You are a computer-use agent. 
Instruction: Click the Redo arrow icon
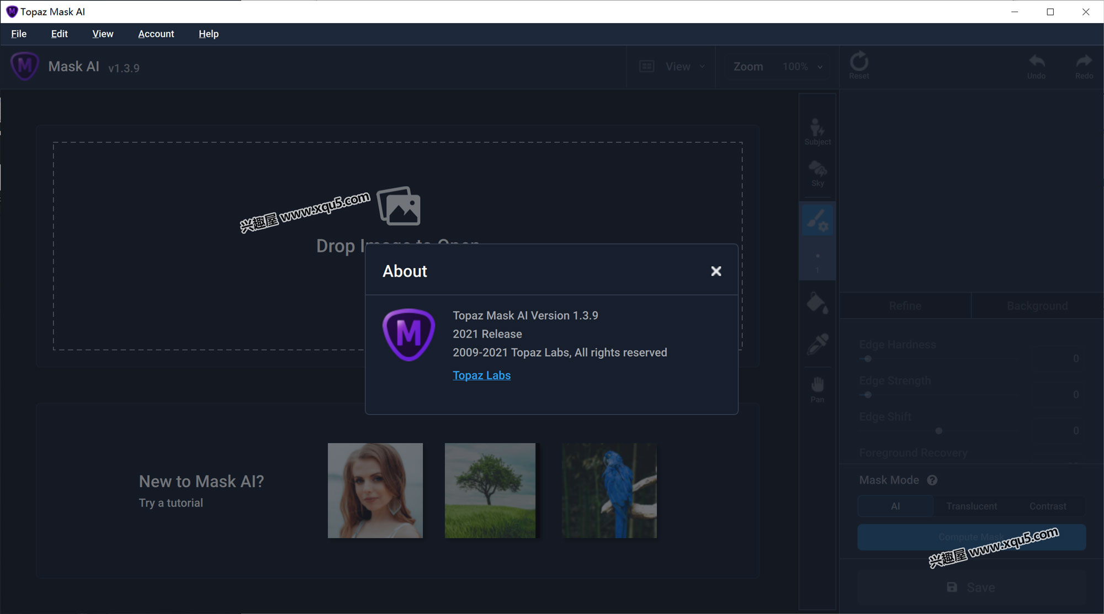1084,65
